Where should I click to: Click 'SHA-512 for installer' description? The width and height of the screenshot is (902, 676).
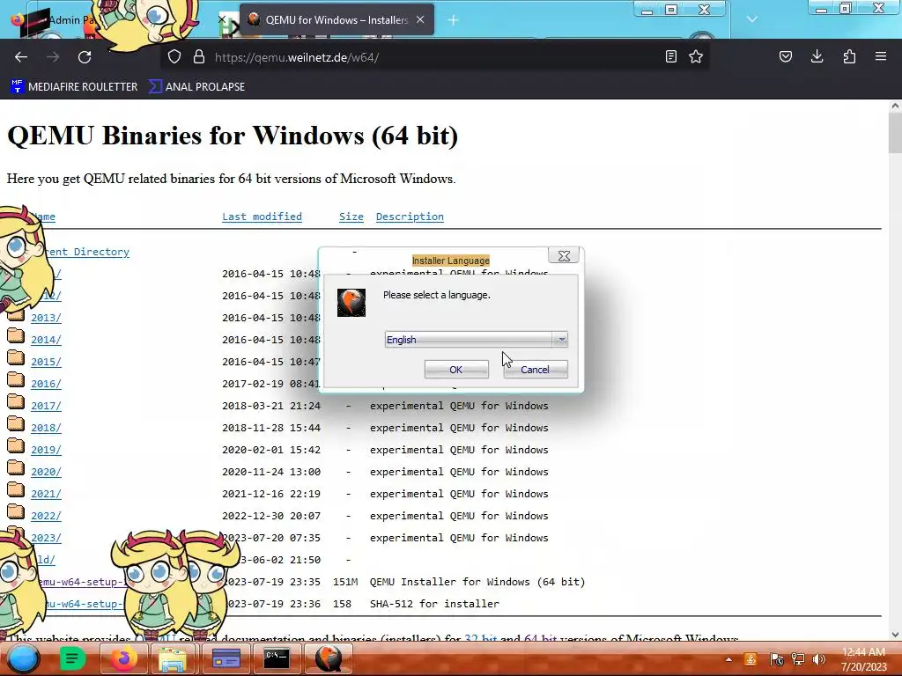(x=434, y=604)
